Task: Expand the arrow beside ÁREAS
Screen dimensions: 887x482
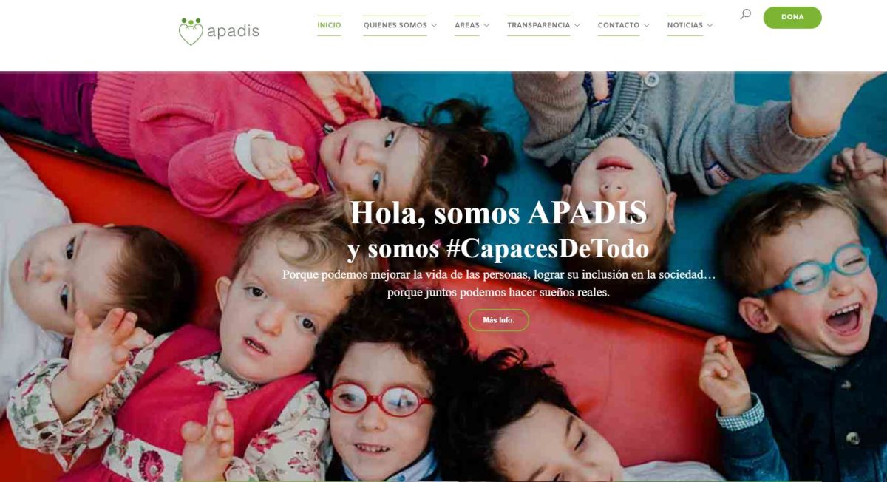Action: pos(486,25)
